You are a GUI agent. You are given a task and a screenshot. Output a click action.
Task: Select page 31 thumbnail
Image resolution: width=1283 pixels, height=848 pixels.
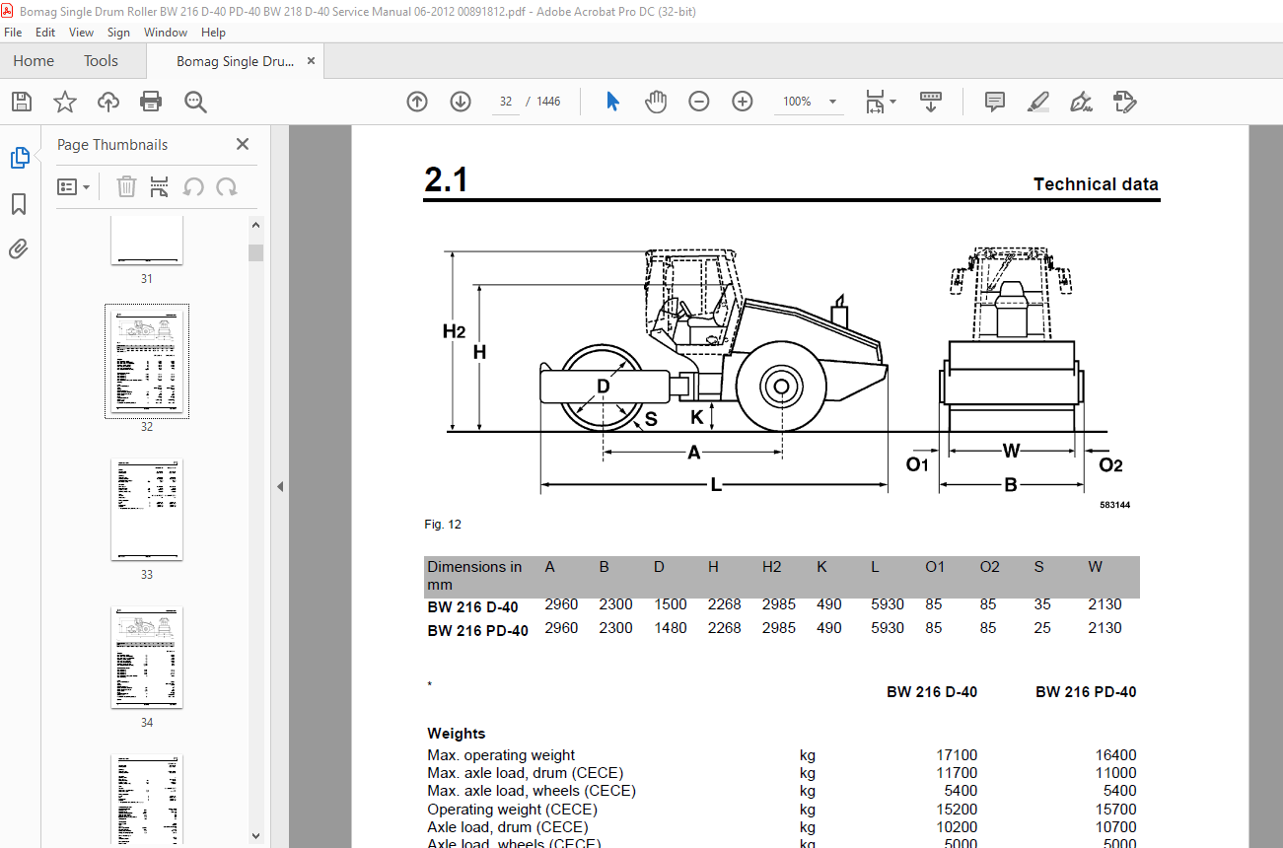pos(147,240)
